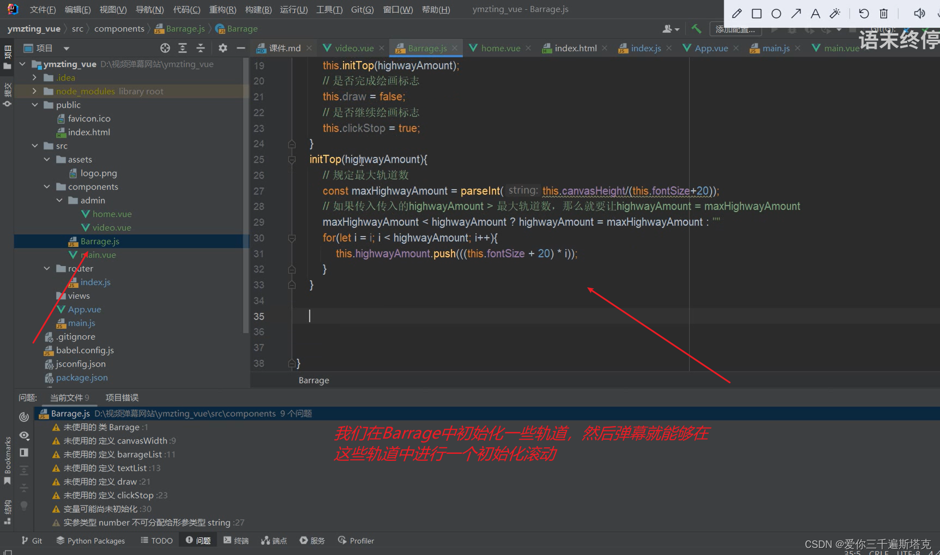Open Bookmarks side tool window

[x=7, y=460]
